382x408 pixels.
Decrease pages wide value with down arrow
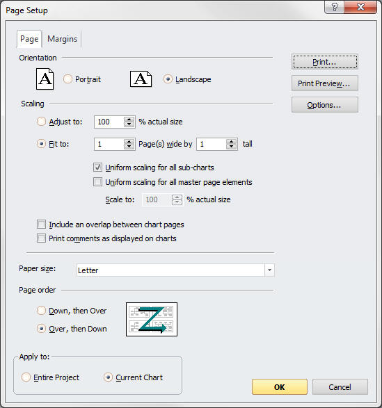(x=129, y=147)
